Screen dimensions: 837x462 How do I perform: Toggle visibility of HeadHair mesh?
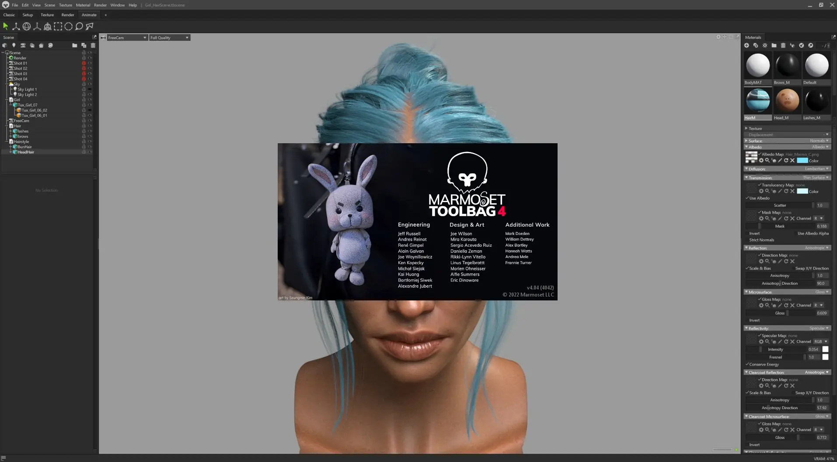[x=90, y=152]
